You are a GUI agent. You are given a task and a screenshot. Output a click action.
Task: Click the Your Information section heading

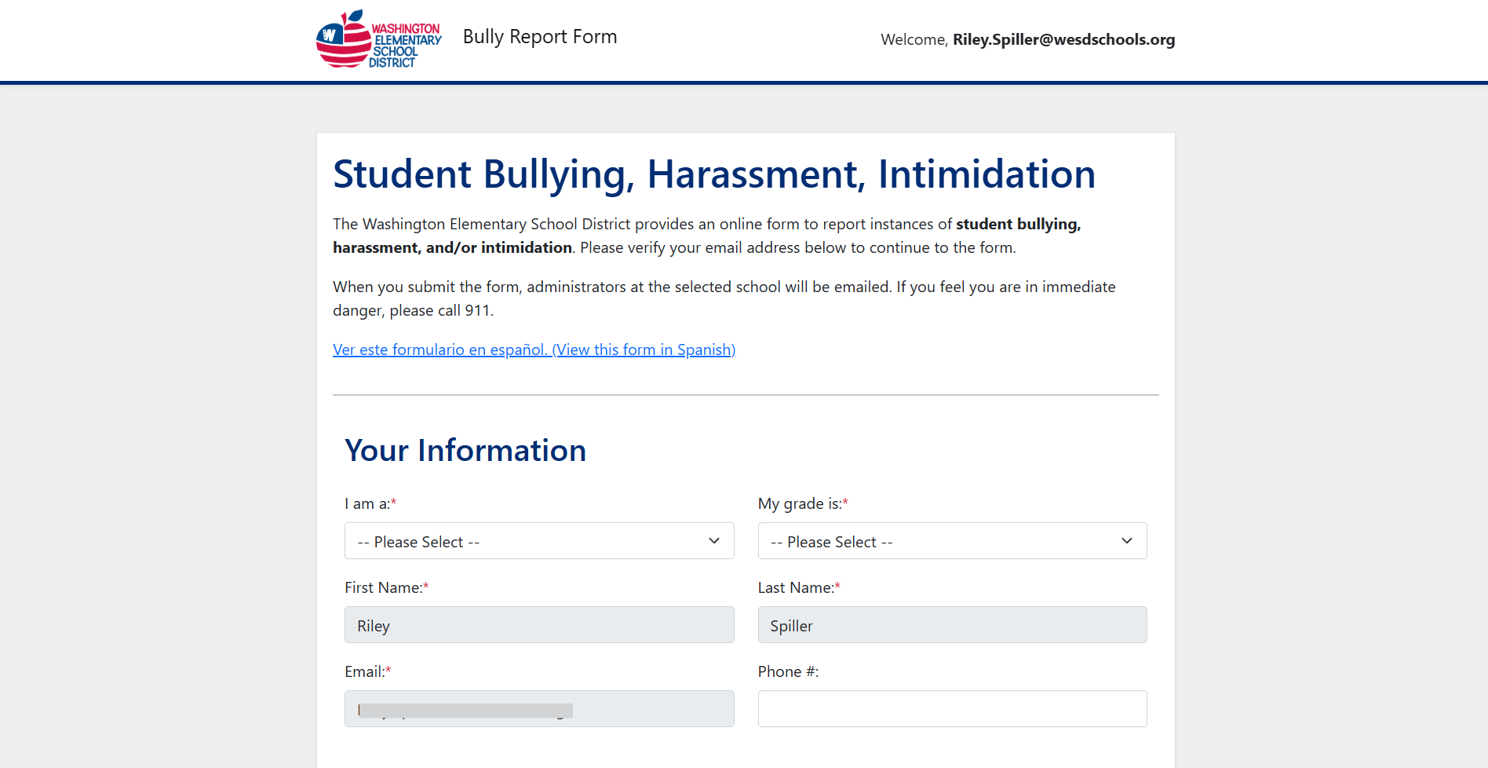(x=465, y=451)
